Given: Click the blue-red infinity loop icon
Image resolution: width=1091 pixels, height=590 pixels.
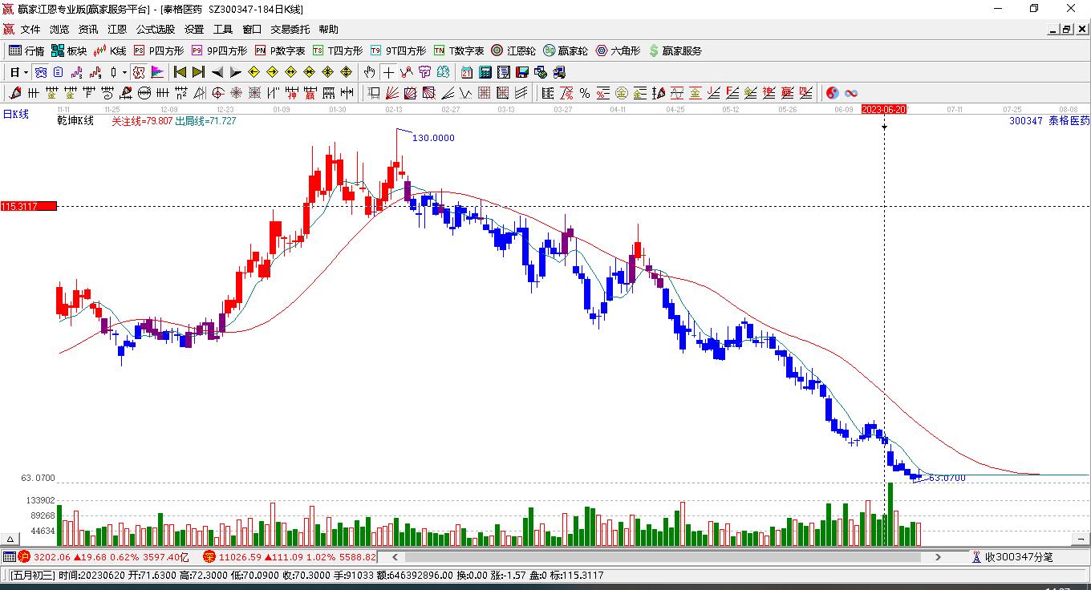Looking at the screenshot, I should (x=851, y=93).
